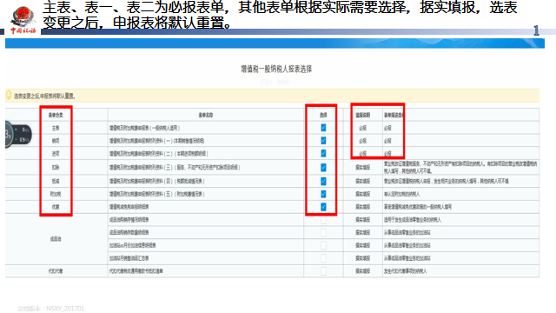Image resolution: width=556 pixels, height=313 pixels.
Task: Click the 表单分类 column header
Action: 56,115
